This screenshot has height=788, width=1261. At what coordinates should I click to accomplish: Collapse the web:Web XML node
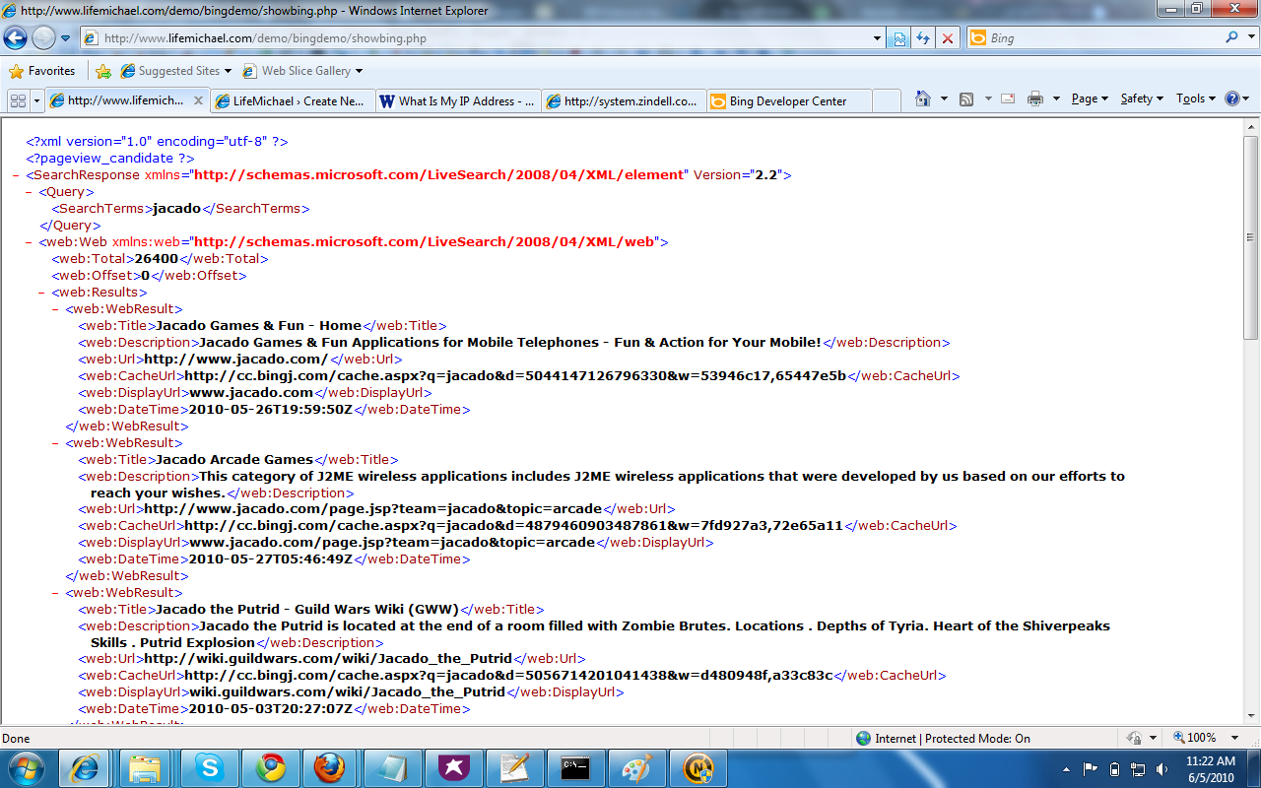tap(30, 242)
